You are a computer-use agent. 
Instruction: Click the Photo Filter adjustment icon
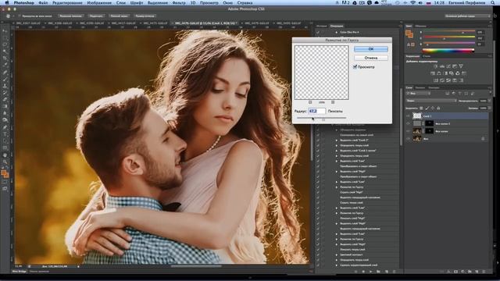click(x=452, y=73)
